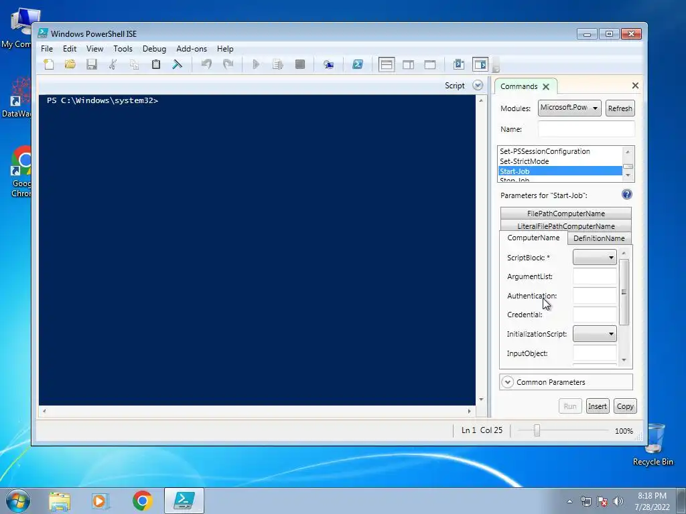Open the ScriptBlock dropdown
This screenshot has width=686, height=514.
(x=595, y=258)
